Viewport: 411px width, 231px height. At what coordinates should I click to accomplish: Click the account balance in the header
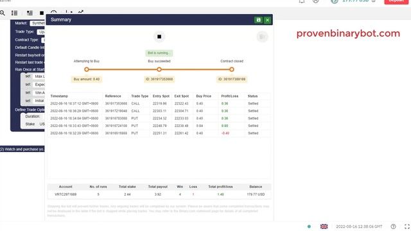coord(355,1)
